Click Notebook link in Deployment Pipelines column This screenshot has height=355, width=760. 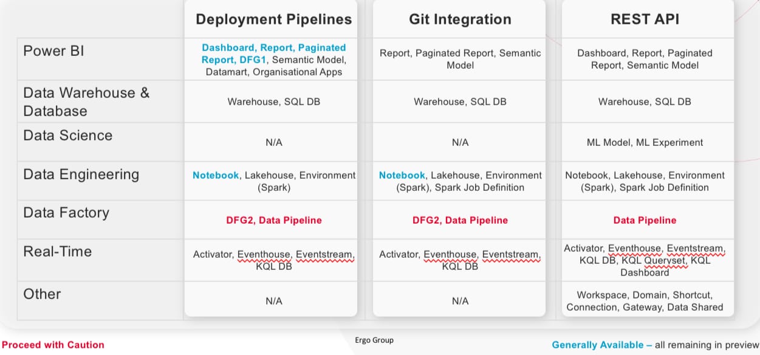pos(216,175)
